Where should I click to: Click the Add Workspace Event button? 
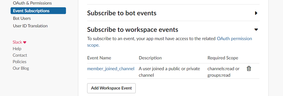(x=111, y=88)
